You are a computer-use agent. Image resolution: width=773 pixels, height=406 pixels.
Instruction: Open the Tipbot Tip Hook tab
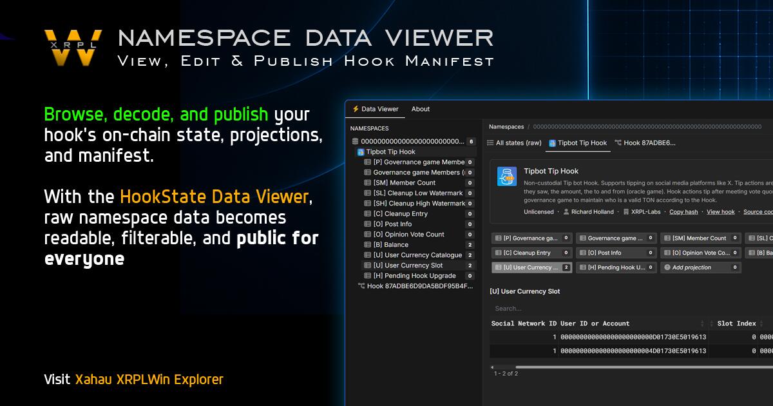(578, 143)
